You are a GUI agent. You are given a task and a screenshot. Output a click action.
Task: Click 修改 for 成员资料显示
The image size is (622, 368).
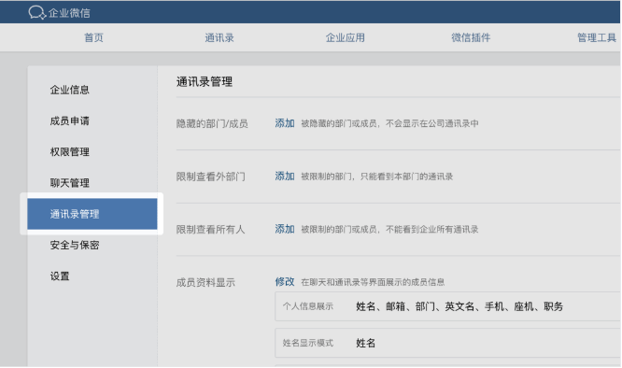pos(285,282)
